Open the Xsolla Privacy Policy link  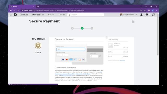pyautogui.click(x=71, y=74)
